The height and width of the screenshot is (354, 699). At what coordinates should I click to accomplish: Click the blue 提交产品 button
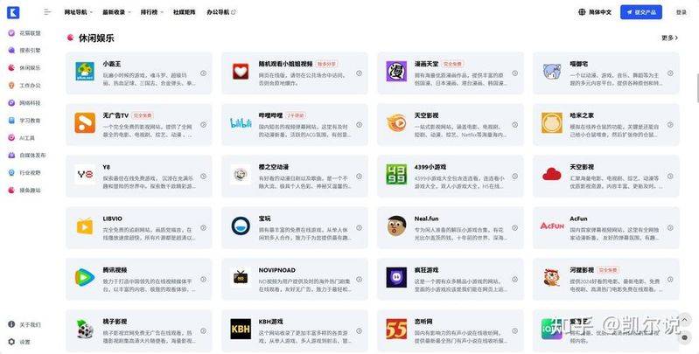pyautogui.click(x=641, y=12)
